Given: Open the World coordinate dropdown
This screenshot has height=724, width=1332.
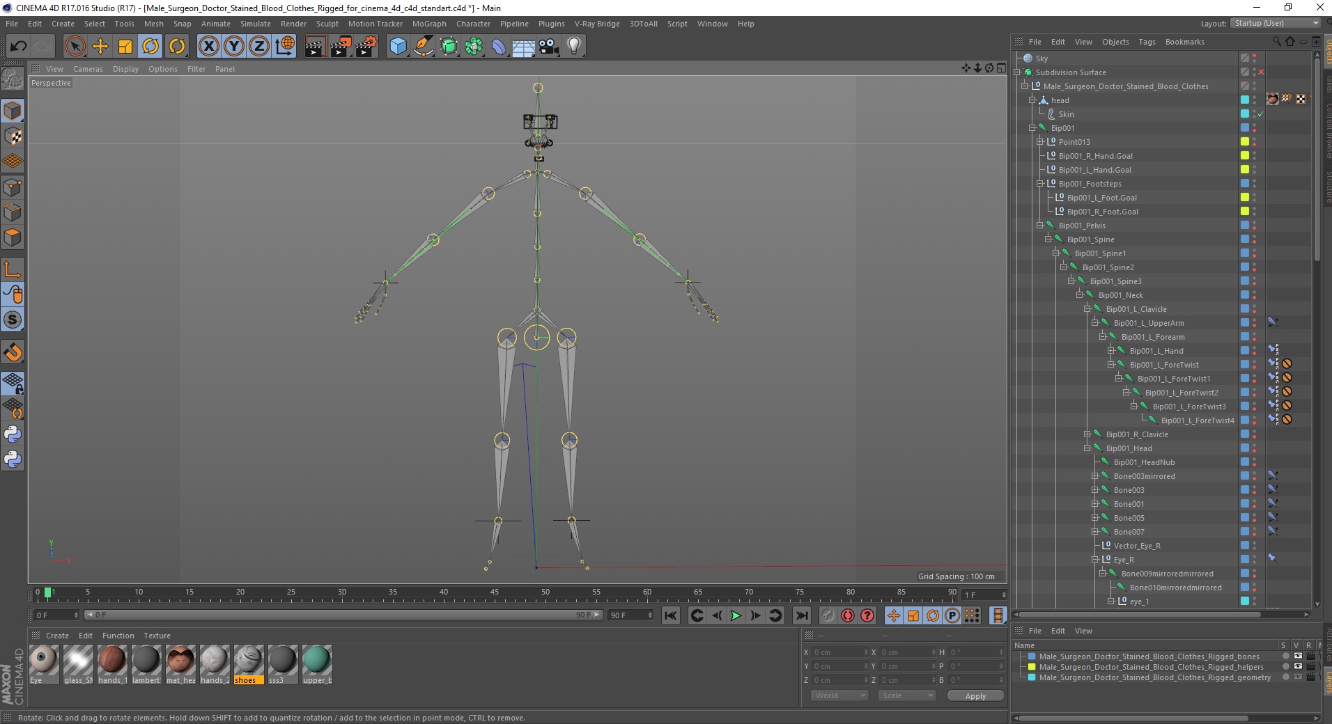Looking at the screenshot, I should (x=839, y=695).
